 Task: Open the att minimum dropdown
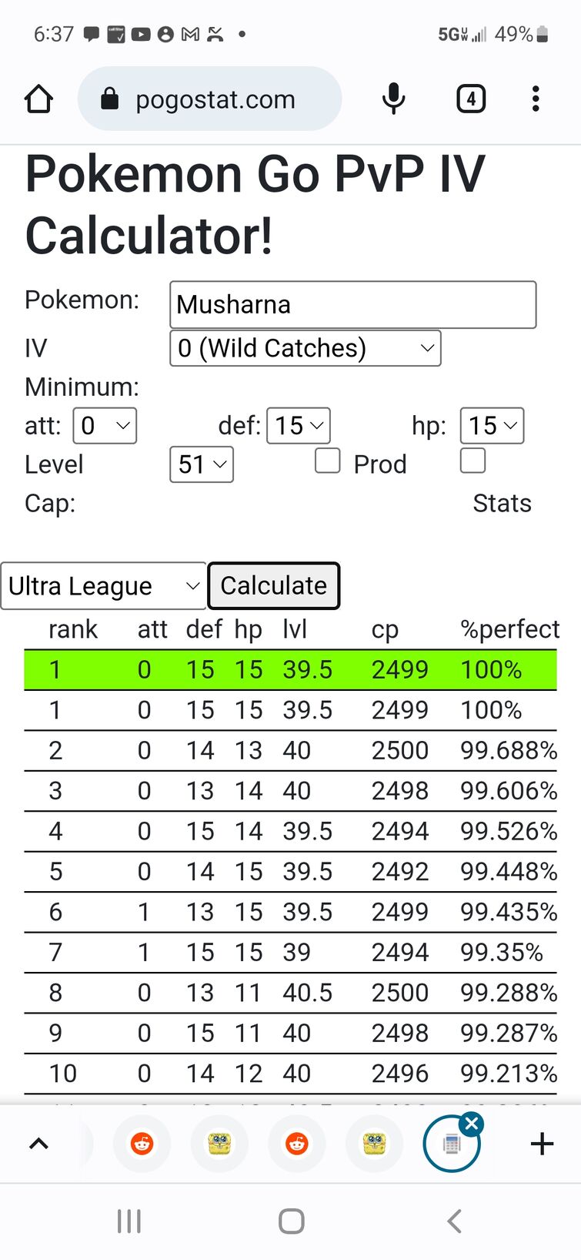tap(105, 425)
